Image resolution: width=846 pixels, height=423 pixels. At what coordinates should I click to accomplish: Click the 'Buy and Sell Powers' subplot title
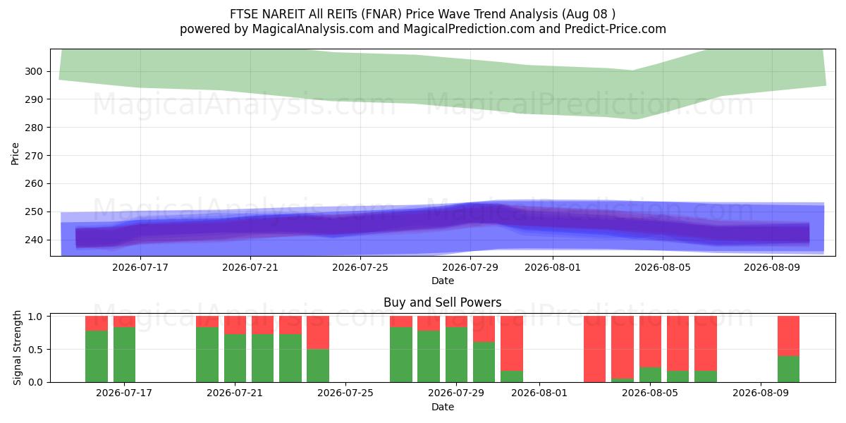[443, 302]
